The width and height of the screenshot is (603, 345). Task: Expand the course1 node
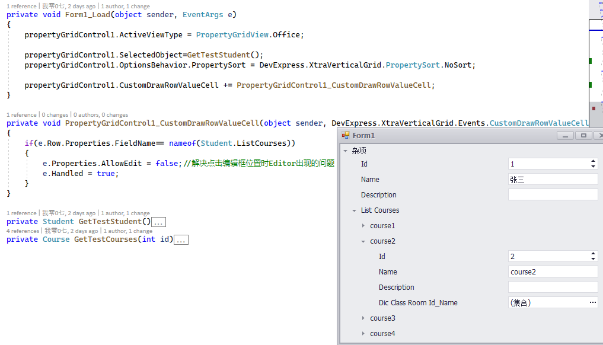[x=363, y=225]
